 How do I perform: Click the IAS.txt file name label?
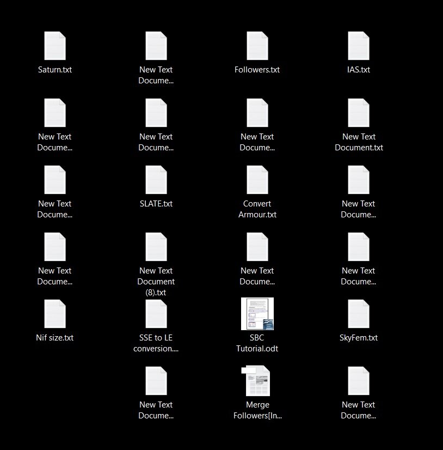pos(359,70)
